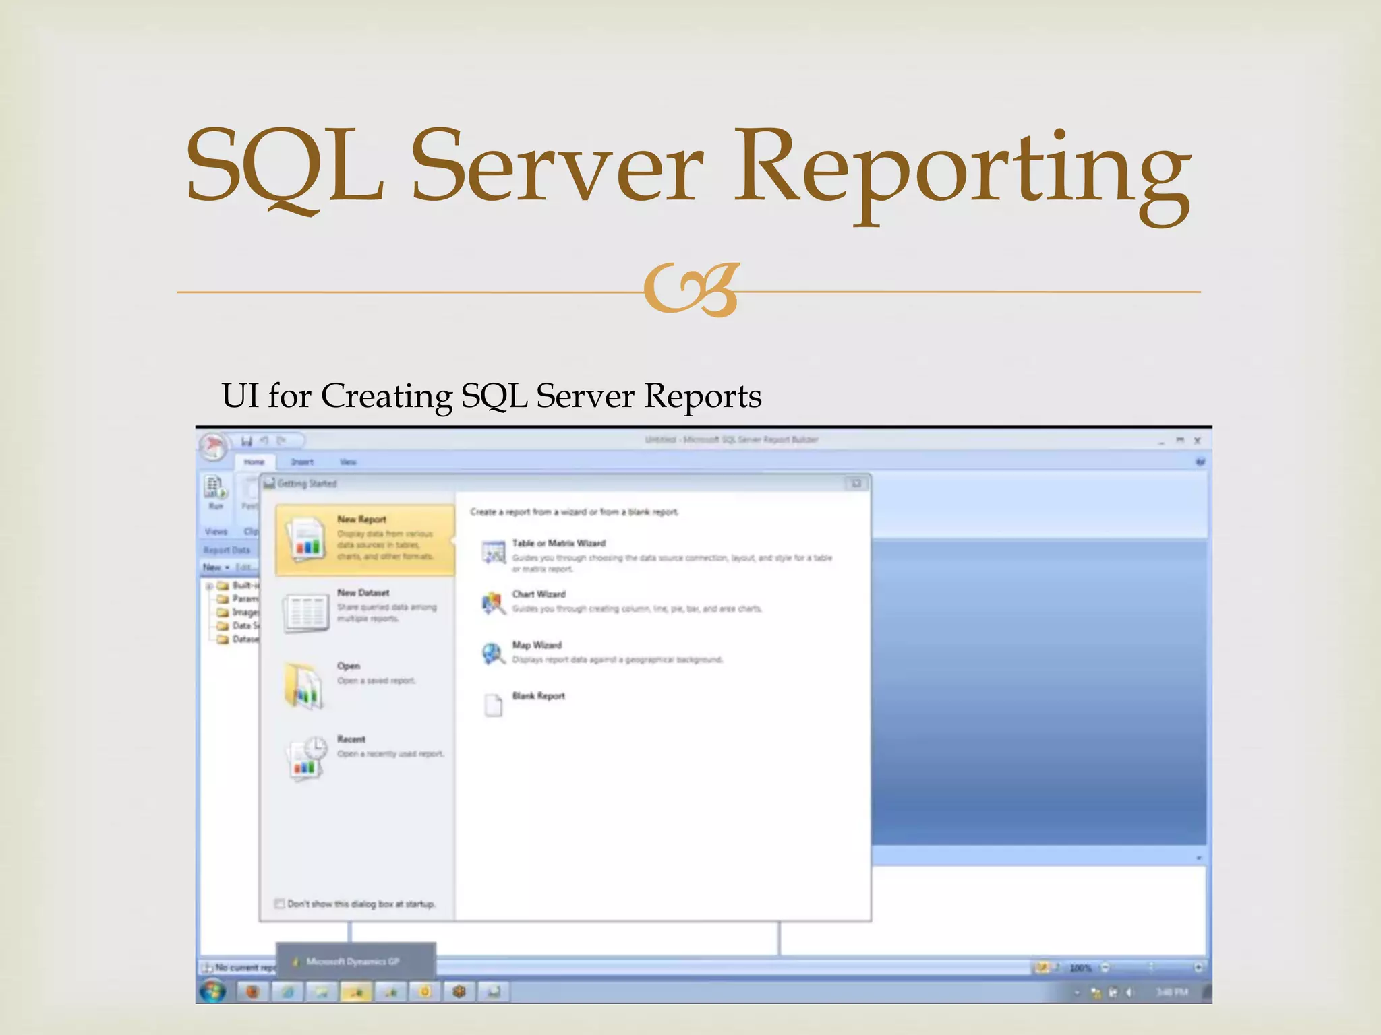Click the Run report icon in ribbon
Image resolution: width=1381 pixels, height=1035 pixels.
(215, 487)
